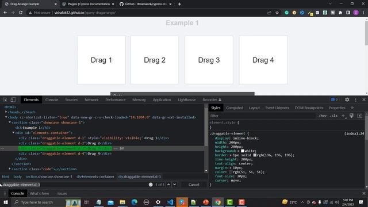The image size is (368, 207).
Task: Click section.showcase.showcase-1 breadcrumb
Action: coord(49,177)
